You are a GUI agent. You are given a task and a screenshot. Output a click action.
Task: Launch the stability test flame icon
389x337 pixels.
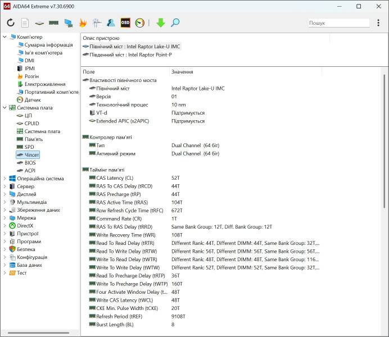[83, 23]
